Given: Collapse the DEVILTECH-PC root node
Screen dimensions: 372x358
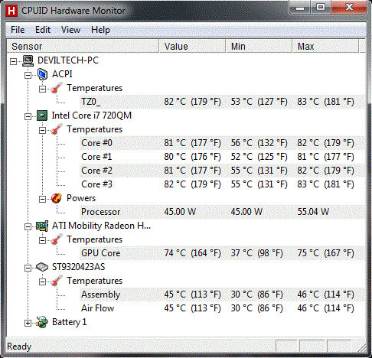Looking at the screenshot, I should (13, 61).
